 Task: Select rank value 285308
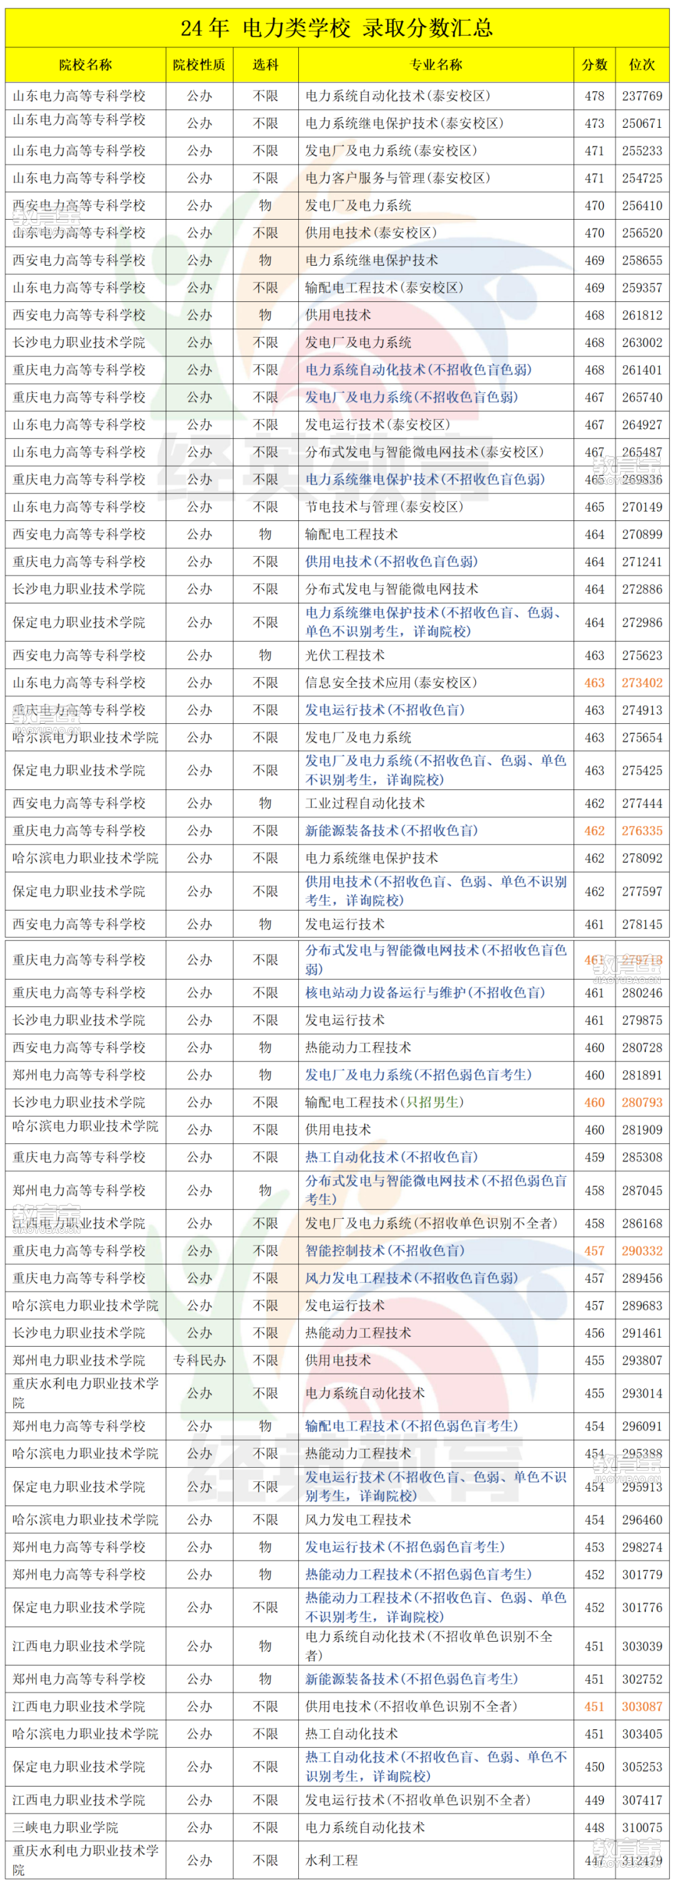(x=642, y=1158)
